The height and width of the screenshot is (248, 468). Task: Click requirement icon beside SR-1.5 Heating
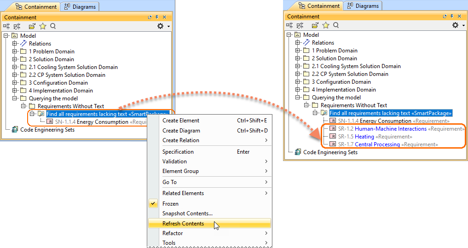tap(333, 137)
